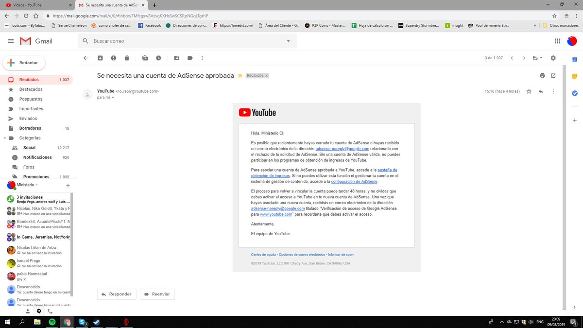Open the 'configuración de AdSense' link
Viewport: 583px width, 328px height.
(x=354, y=181)
